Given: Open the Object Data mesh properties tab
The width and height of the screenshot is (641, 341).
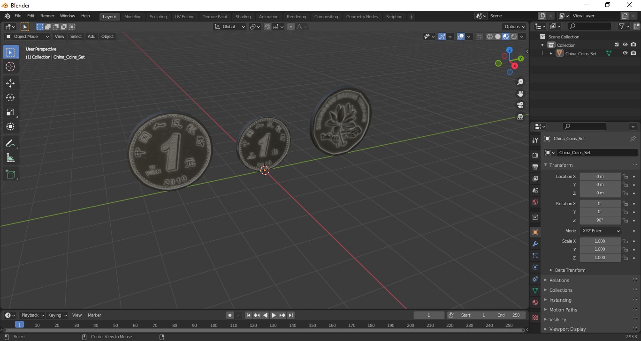Looking at the screenshot, I should 535,291.
